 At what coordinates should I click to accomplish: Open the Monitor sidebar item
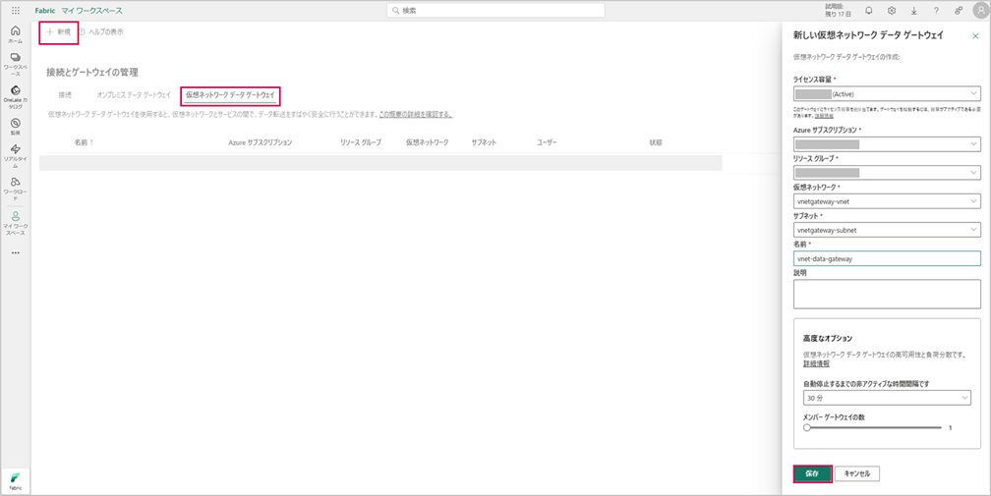15,127
